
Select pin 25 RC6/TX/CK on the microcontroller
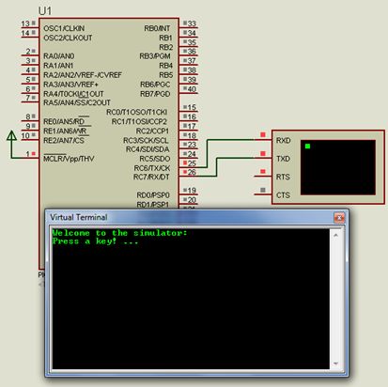(188, 166)
